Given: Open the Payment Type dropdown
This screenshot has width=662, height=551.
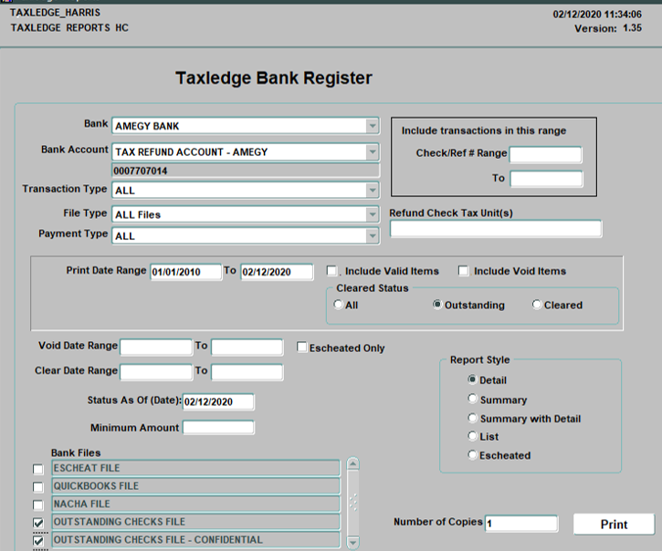Looking at the screenshot, I should 372,236.
